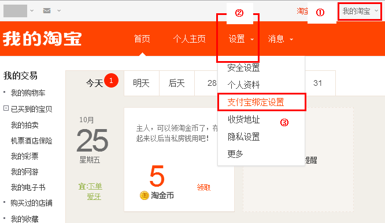Viewport: 385px width, 223px height.
Task: Click the blurred username avatar block
Action: coord(15,11)
